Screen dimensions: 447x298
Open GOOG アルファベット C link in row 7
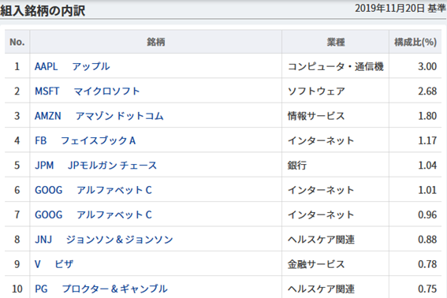[x=93, y=214]
